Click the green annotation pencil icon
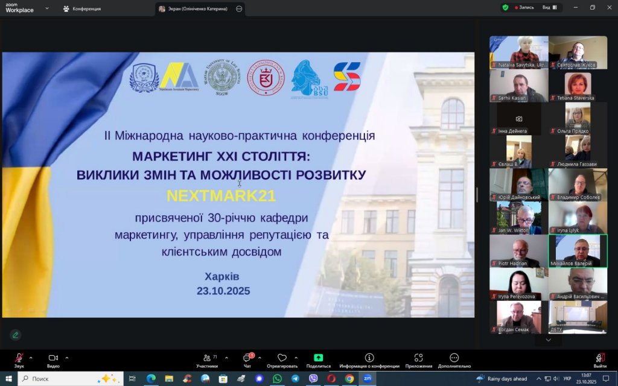The height and width of the screenshot is (386, 618). point(15,335)
